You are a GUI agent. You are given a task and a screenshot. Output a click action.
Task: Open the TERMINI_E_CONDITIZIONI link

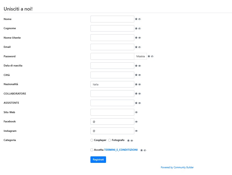point(121,150)
